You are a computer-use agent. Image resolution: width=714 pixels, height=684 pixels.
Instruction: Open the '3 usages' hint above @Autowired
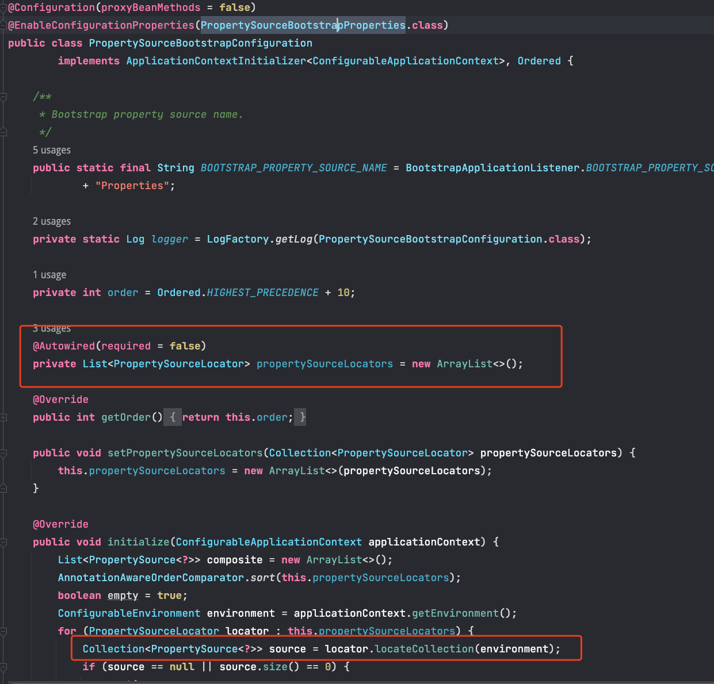(x=52, y=328)
